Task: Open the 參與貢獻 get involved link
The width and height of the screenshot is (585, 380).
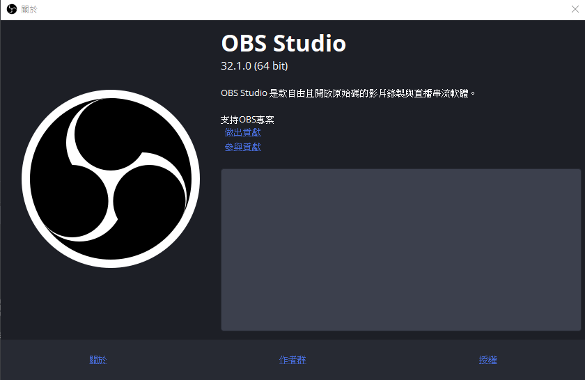Action: 242,148
